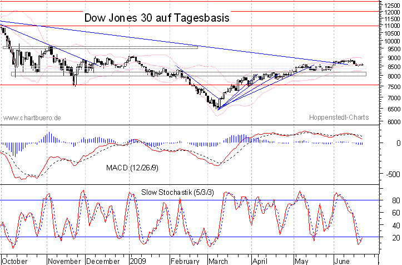Click the 9000 price axis value
The width and height of the screenshot is (402, 265).
(x=394, y=58)
